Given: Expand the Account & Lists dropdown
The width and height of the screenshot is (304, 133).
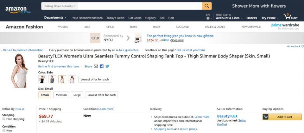Looking at the screenshot, I should click(229, 18).
